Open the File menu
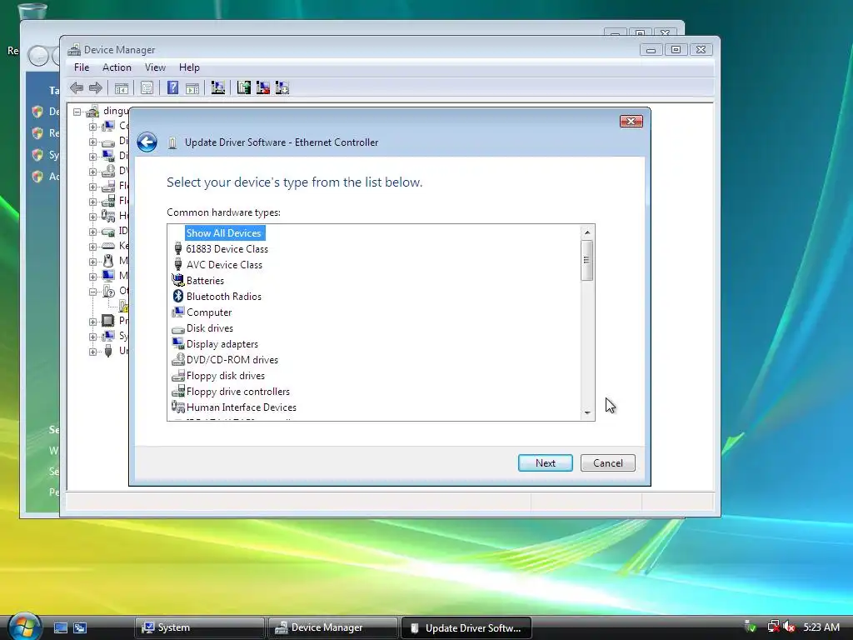Screen dimensions: 853x640 (x=82, y=67)
